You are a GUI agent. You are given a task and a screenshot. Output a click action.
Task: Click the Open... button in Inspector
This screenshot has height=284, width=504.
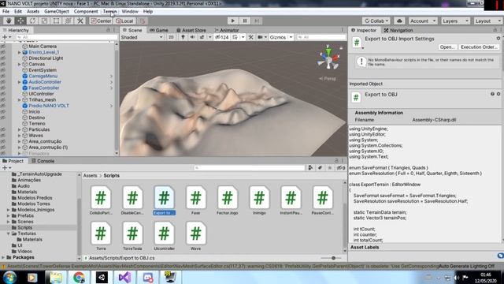tap(447, 47)
